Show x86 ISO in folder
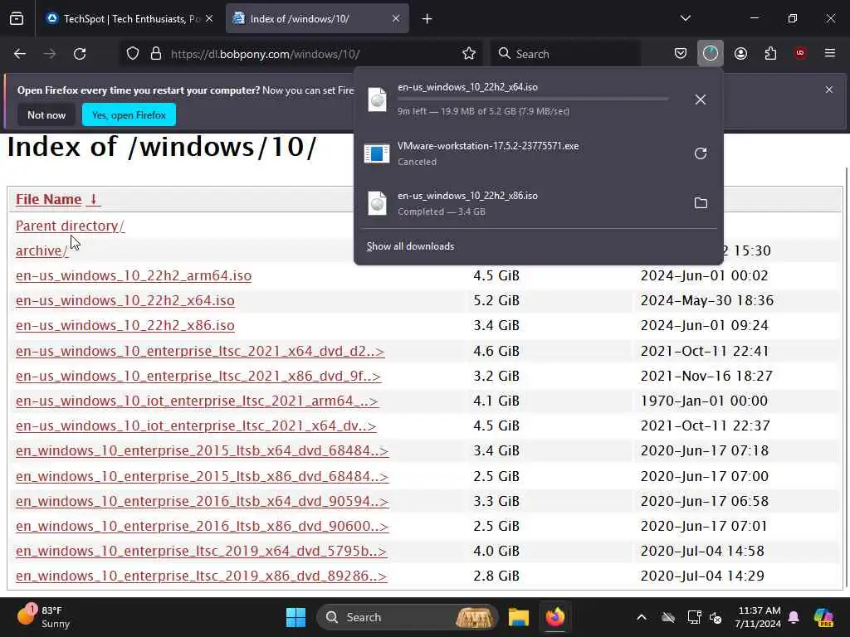The image size is (850, 637). pos(701,203)
